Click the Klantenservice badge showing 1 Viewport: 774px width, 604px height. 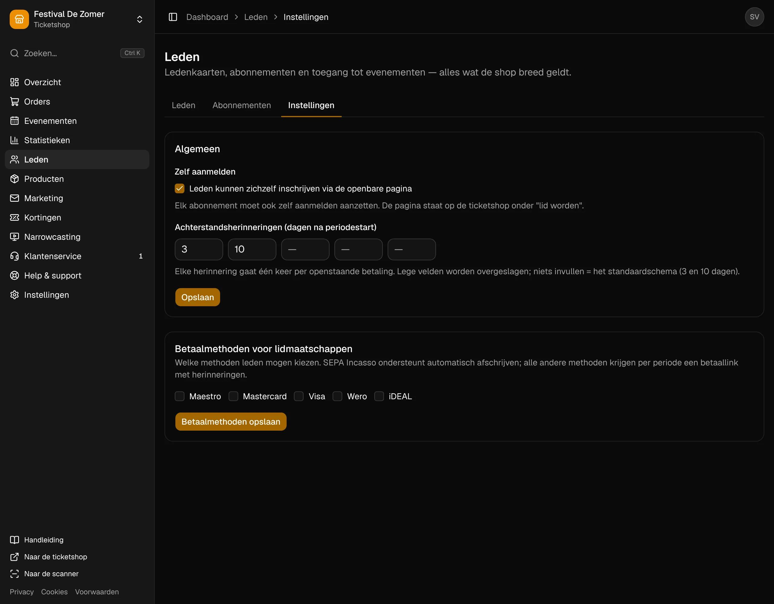[x=141, y=256]
